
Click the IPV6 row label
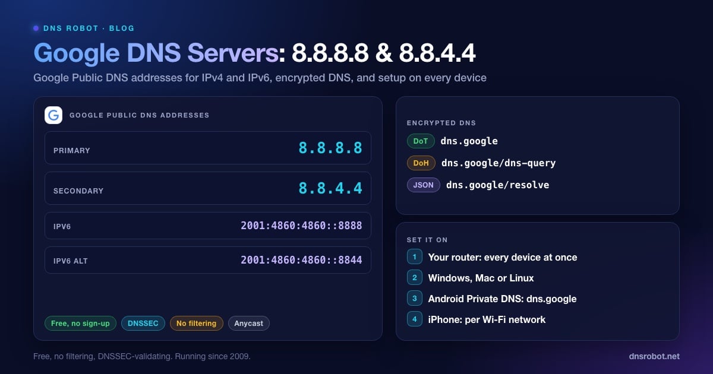pos(62,227)
